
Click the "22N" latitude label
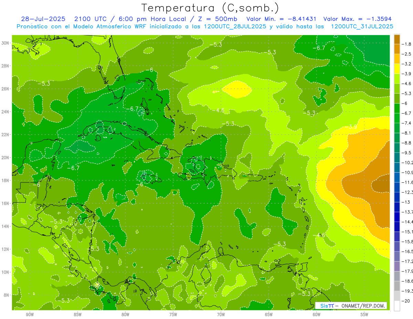pyautogui.click(x=5, y=135)
